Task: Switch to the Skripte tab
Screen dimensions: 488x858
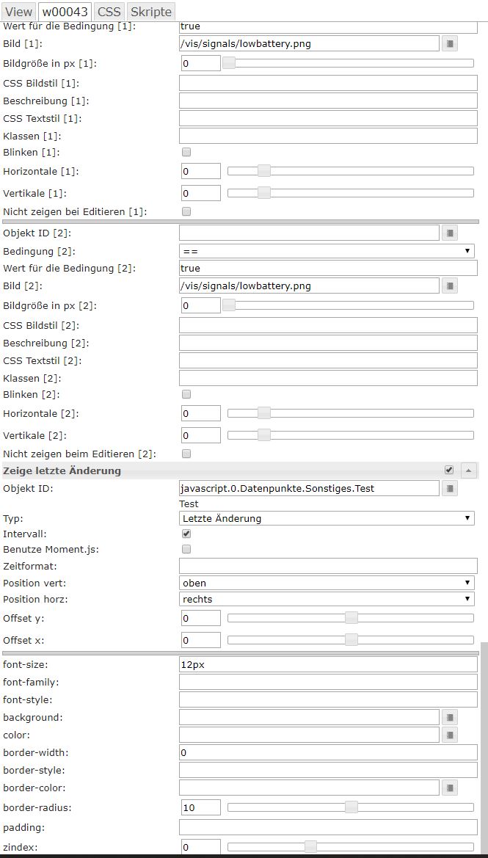Action: point(151,12)
